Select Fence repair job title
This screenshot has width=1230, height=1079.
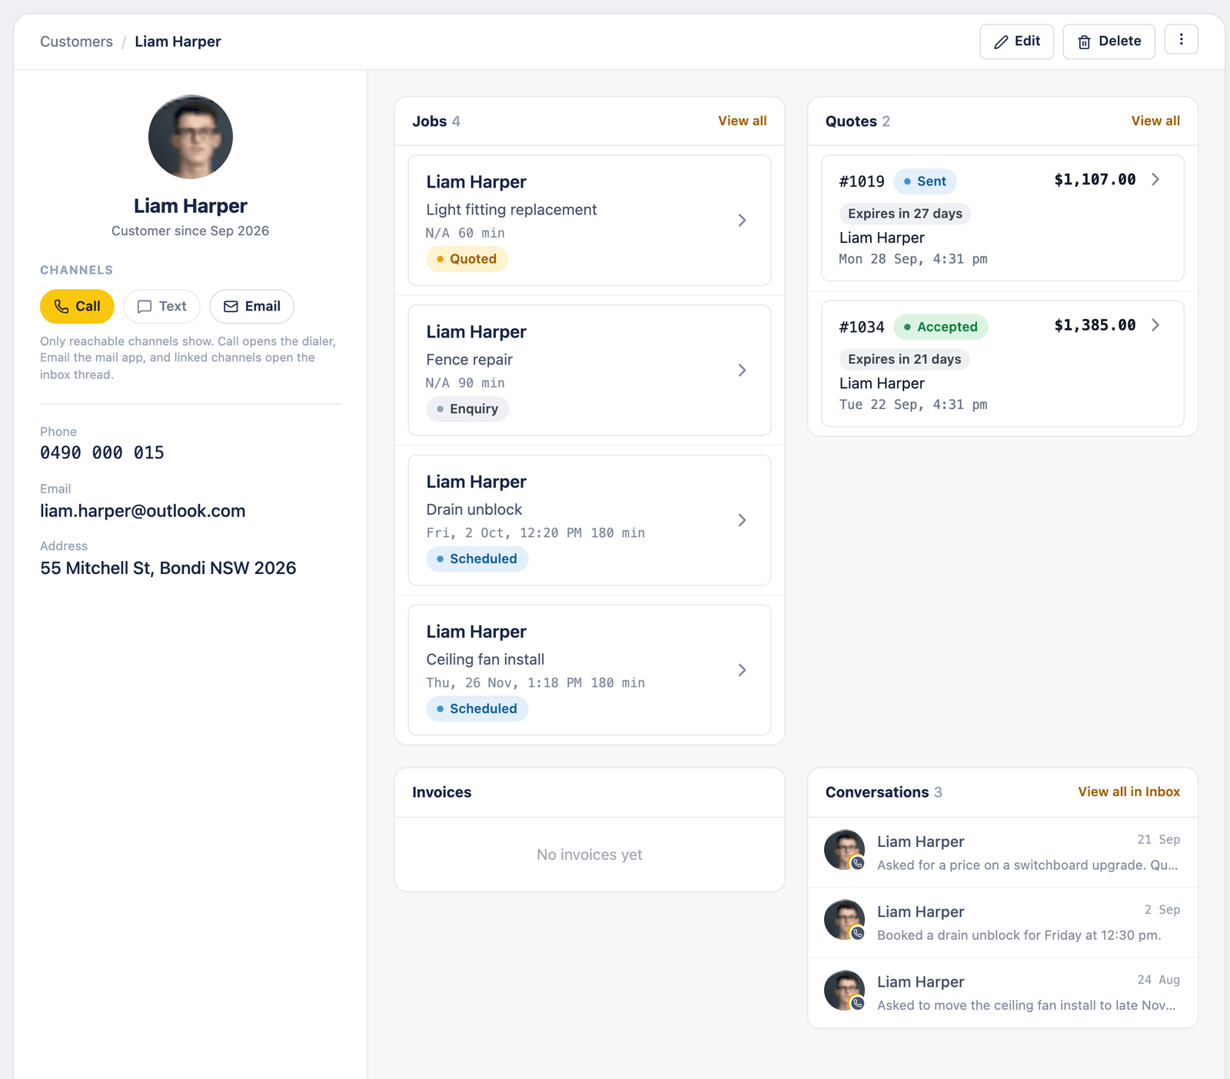(470, 360)
